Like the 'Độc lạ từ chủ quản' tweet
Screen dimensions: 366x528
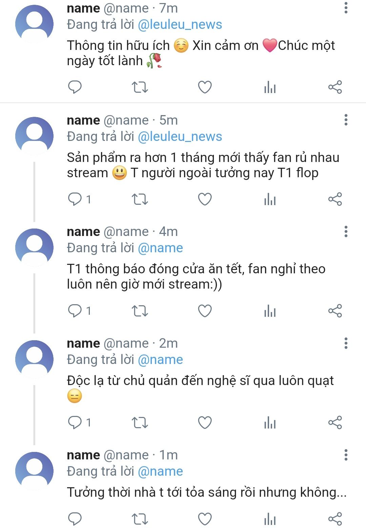tap(205, 422)
